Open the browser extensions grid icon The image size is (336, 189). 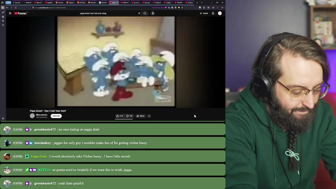pyautogui.click(x=208, y=8)
